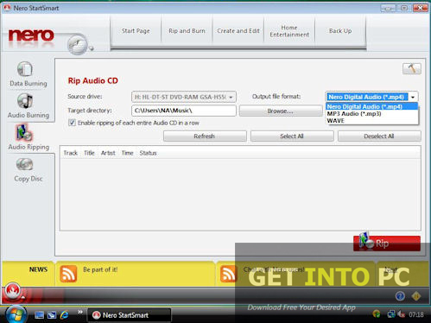Click the Nero StartSmart taskbar button

(x=129, y=315)
